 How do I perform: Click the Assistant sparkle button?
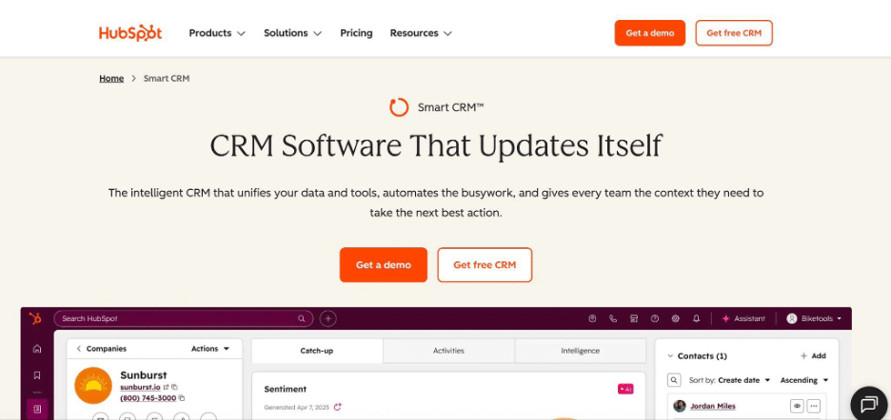(x=743, y=319)
